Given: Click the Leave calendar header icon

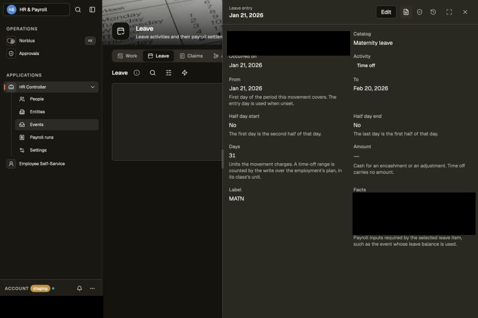Looking at the screenshot, I should [121, 31].
